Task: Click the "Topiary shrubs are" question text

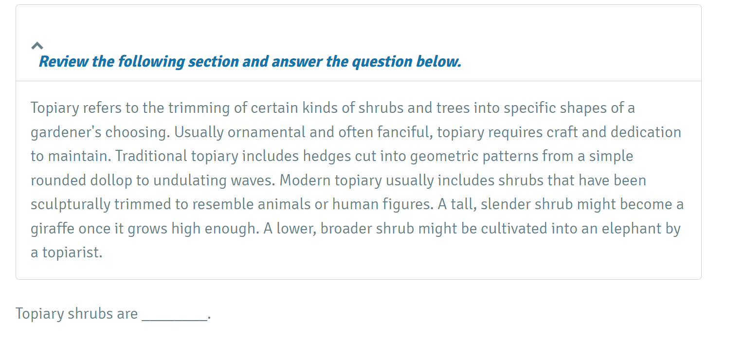Action: tap(76, 314)
